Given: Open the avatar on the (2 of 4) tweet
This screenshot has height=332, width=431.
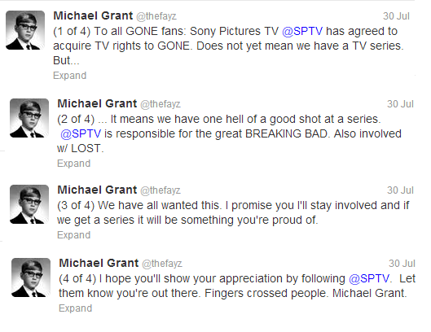Looking at the screenshot, I should [x=29, y=118].
